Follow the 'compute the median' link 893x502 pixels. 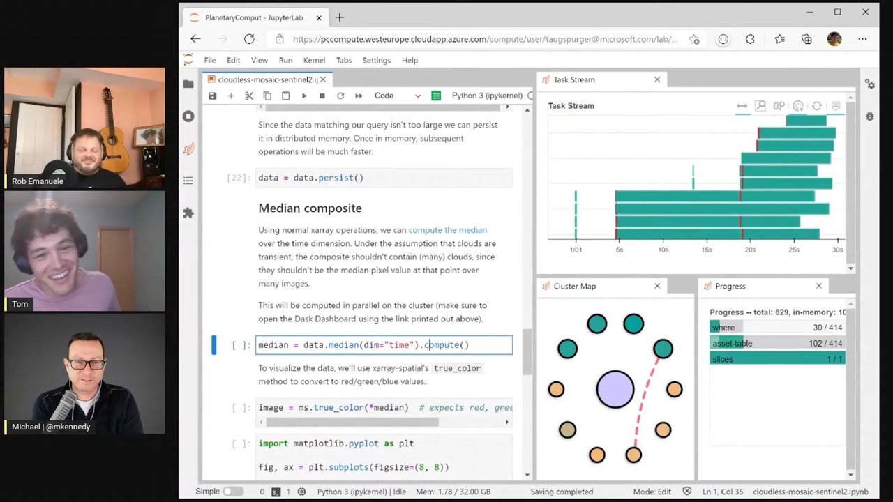point(447,230)
